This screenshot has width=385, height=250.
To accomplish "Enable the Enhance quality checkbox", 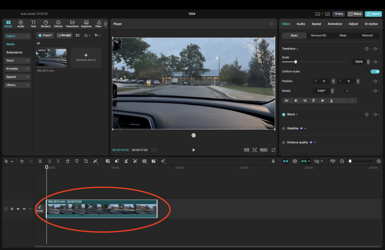I will (x=283, y=142).
